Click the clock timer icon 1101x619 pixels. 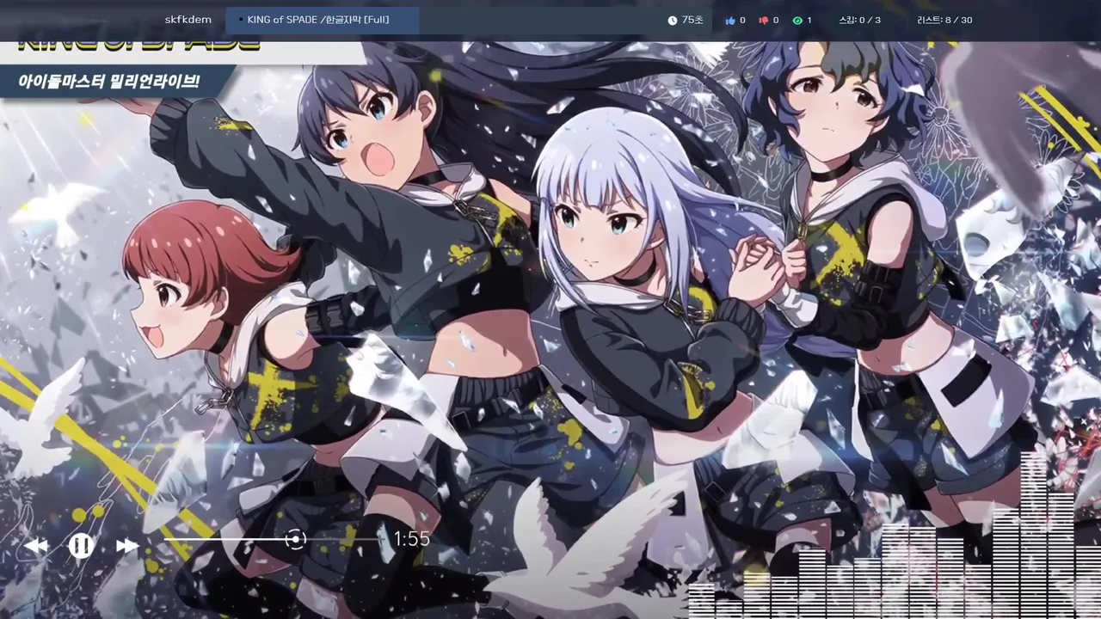pos(673,20)
